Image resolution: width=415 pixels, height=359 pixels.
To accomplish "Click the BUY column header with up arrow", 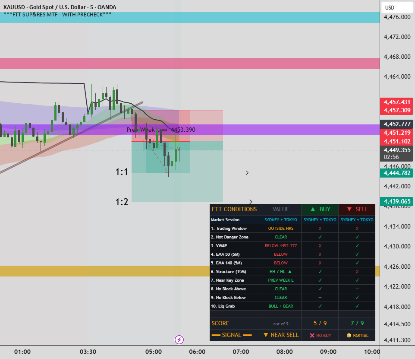I will click(x=320, y=209).
